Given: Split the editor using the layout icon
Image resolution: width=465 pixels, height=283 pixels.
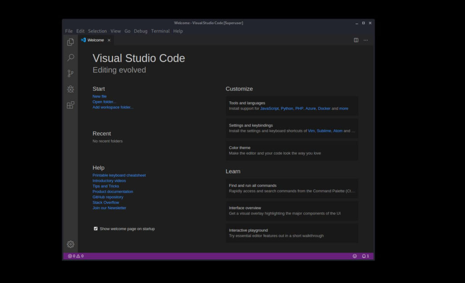Looking at the screenshot, I should click(355, 40).
